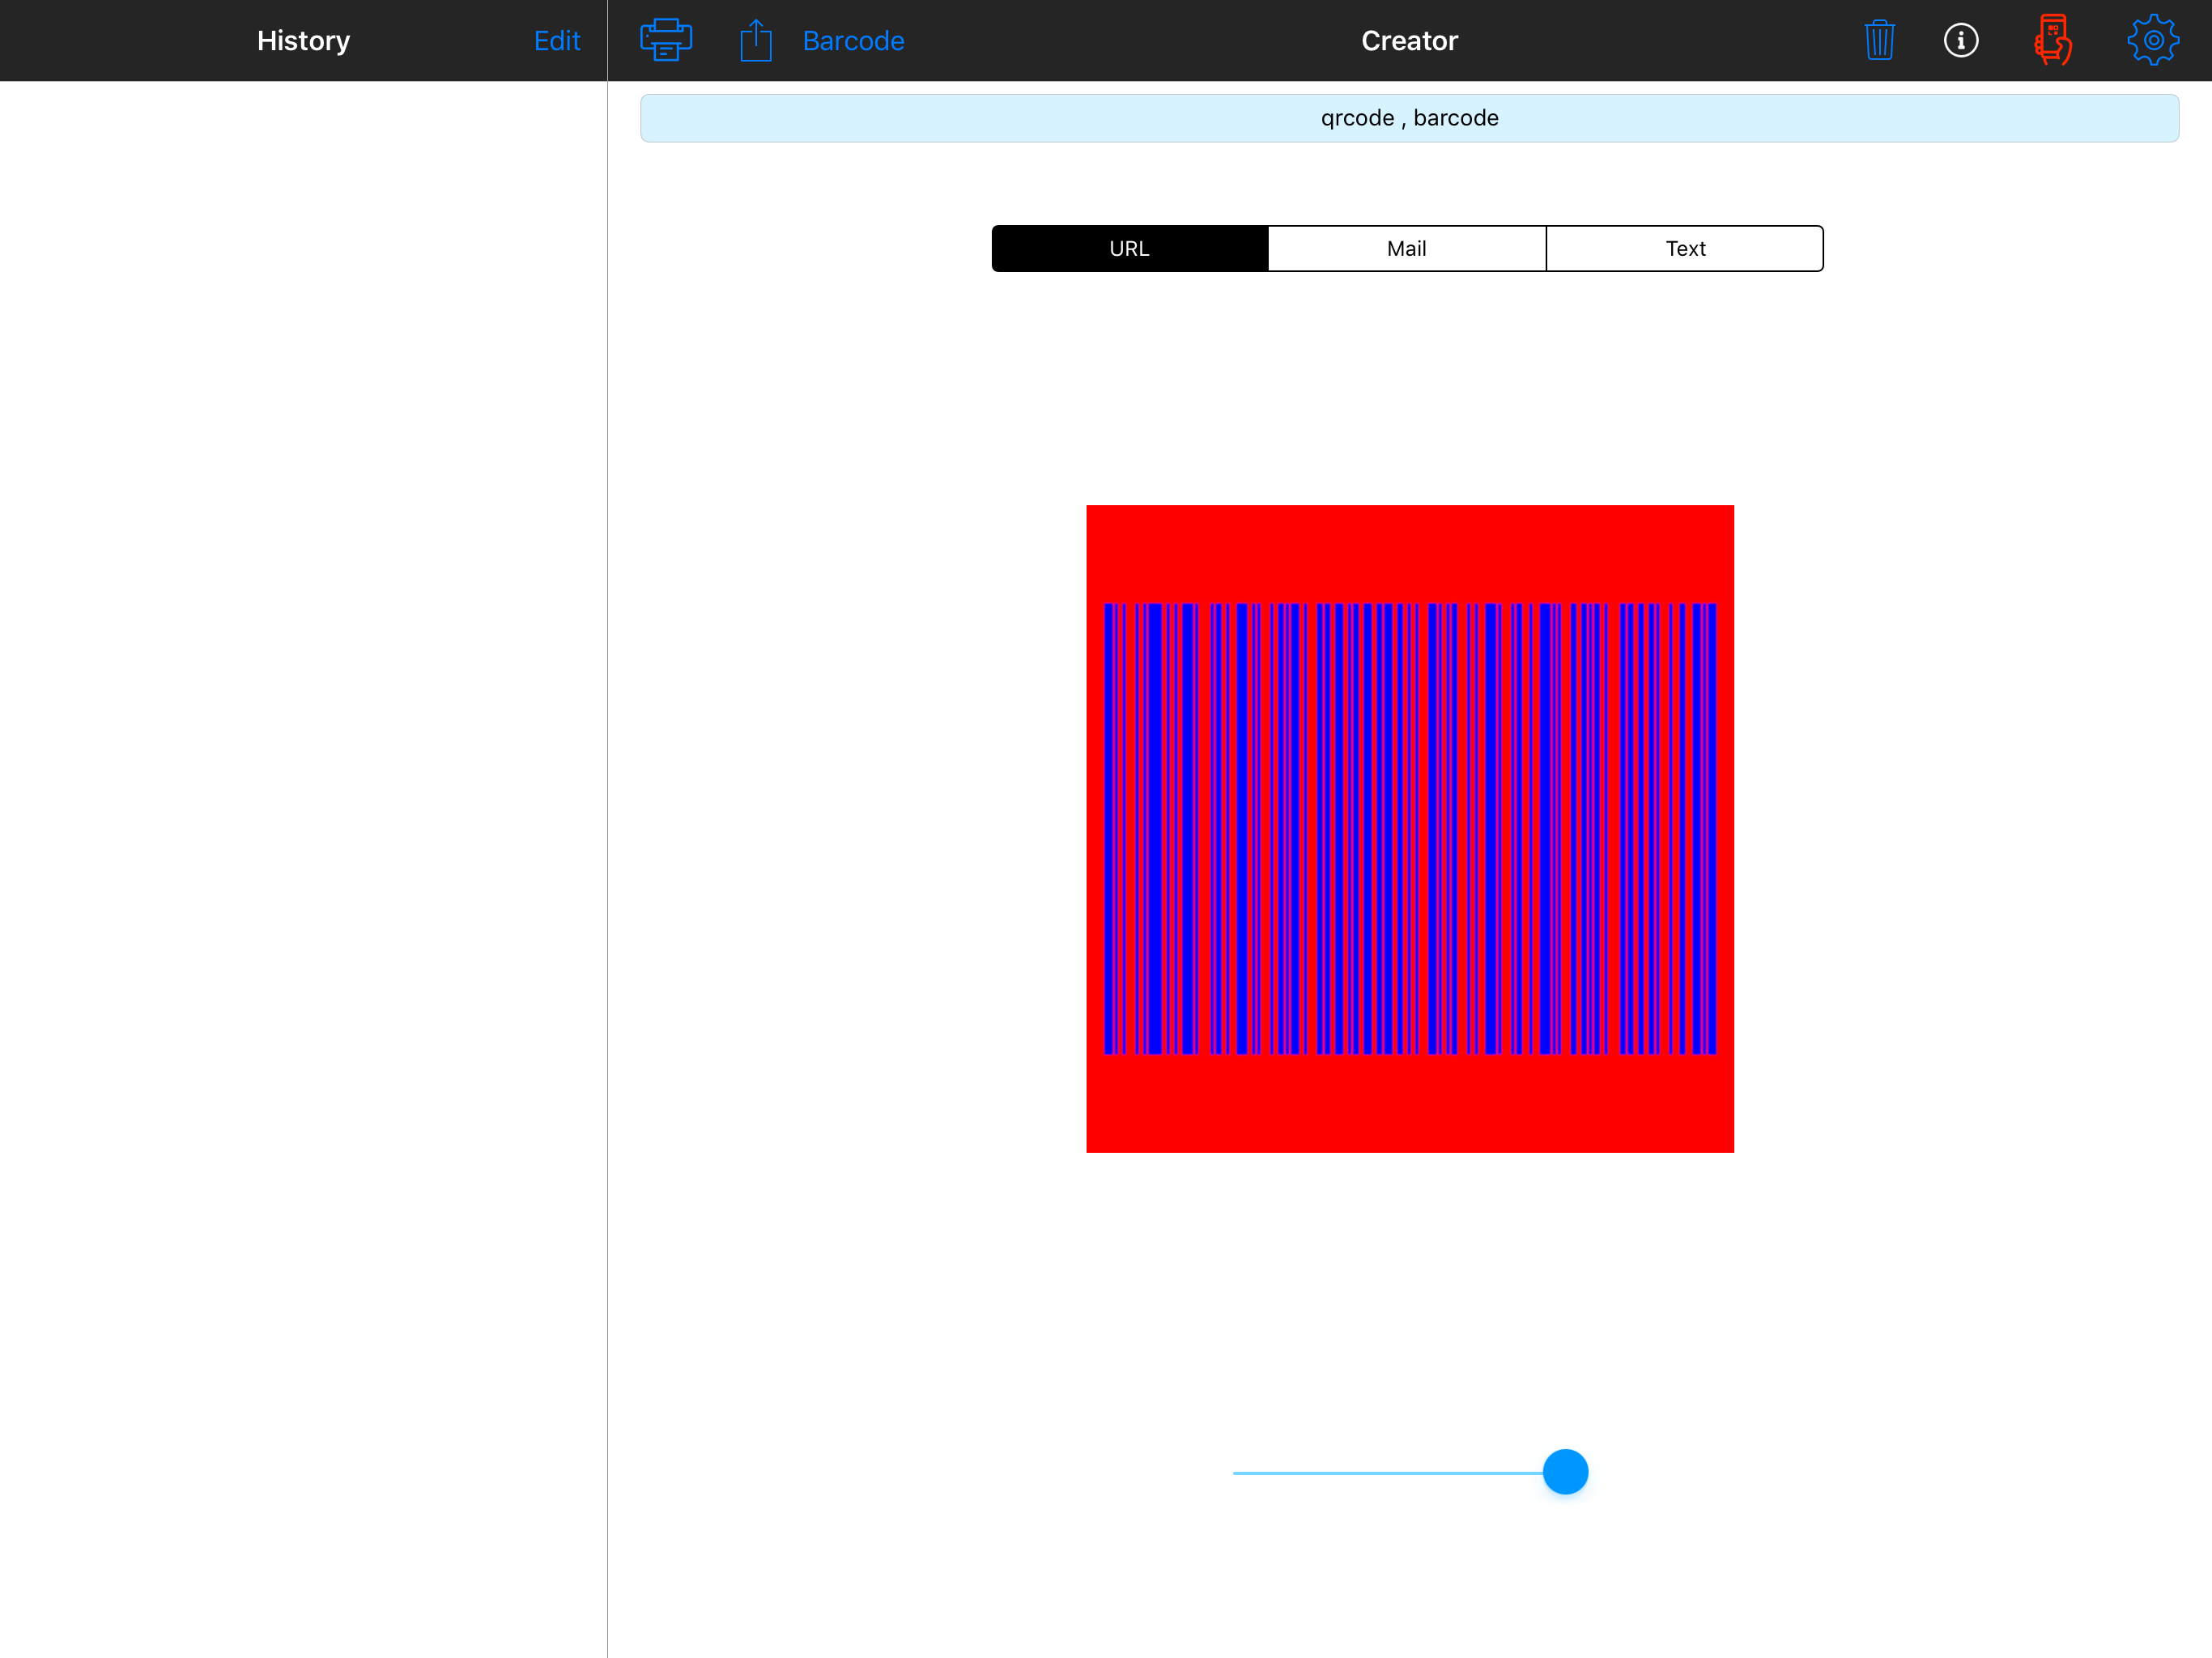Click the qrcode, barcode text field

(1409, 118)
